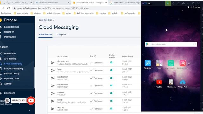This screenshot has width=203, height=114.
Task: Open earn website bookmark folder
Action: pos(21,13)
